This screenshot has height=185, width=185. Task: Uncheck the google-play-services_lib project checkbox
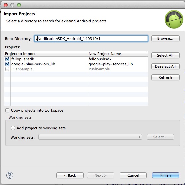(x=7, y=64)
